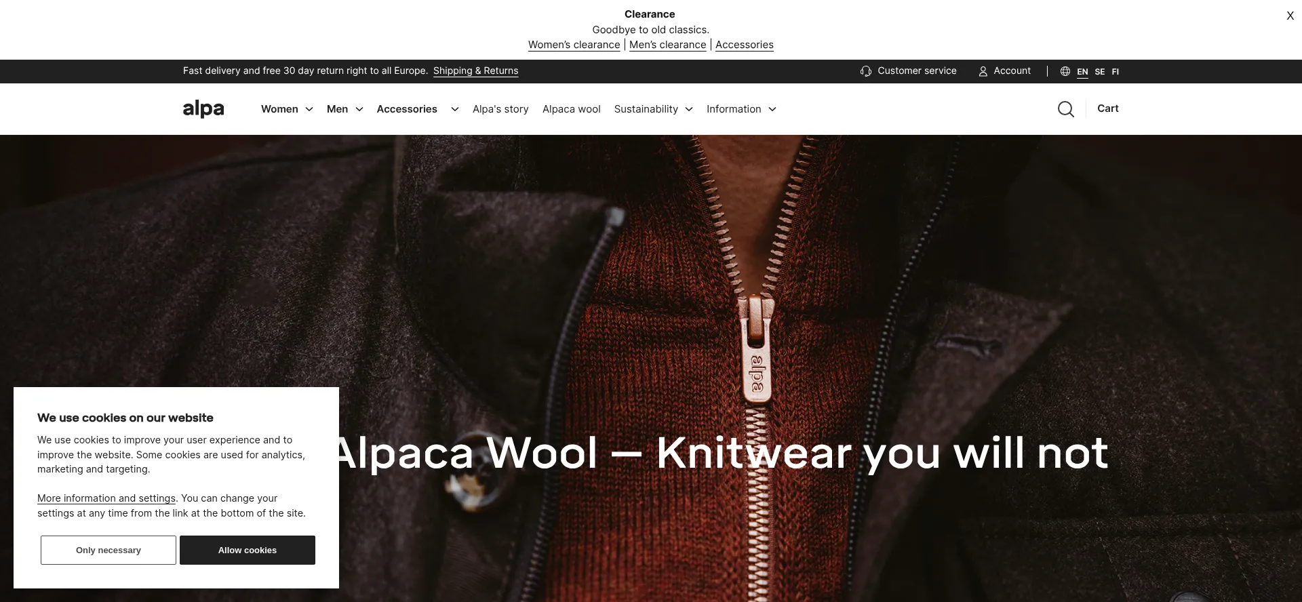Open the Cart
Viewport: 1302px width, 602px height.
pyautogui.click(x=1108, y=108)
